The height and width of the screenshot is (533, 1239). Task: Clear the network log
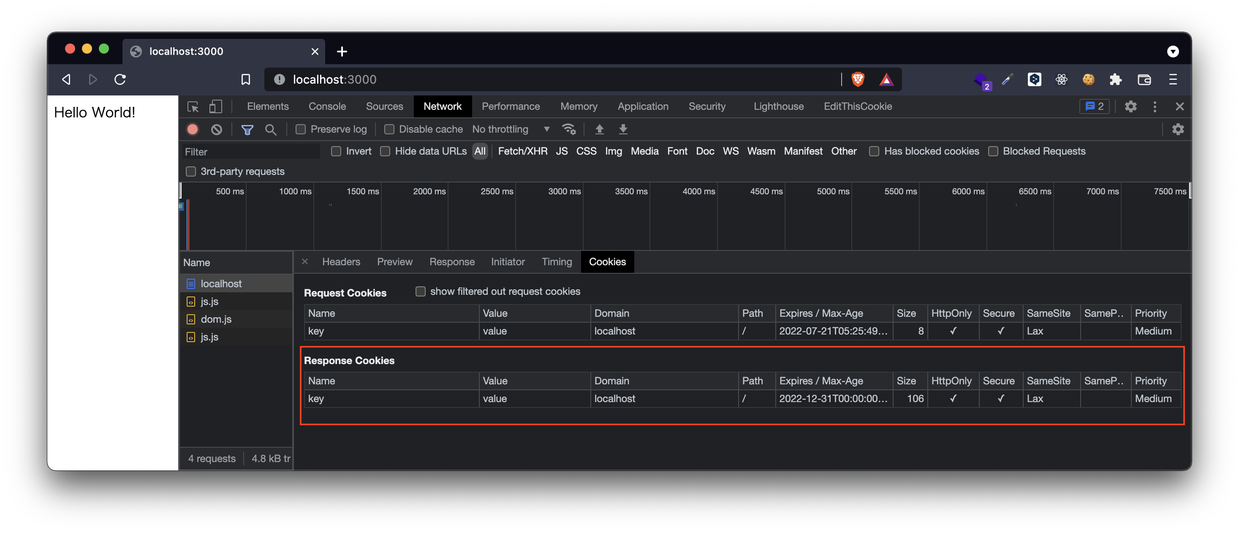217,129
